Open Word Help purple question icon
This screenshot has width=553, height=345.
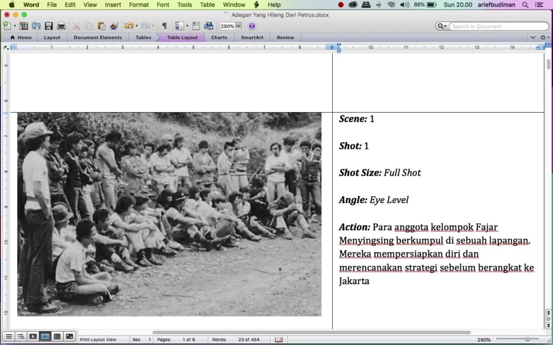click(252, 26)
